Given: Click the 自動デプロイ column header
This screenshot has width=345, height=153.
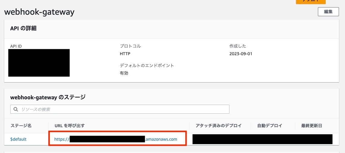Looking at the screenshot, I should pyautogui.click(x=269, y=126).
